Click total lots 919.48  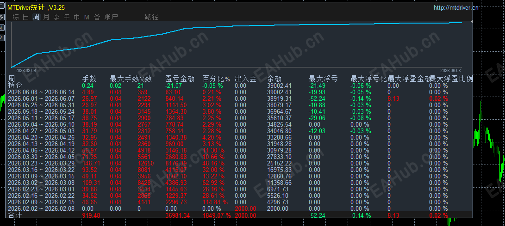(x=92, y=215)
